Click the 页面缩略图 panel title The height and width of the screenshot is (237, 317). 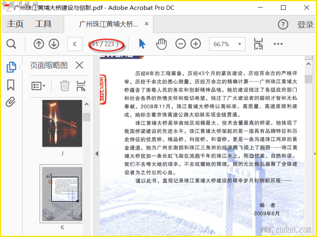pos(49,65)
